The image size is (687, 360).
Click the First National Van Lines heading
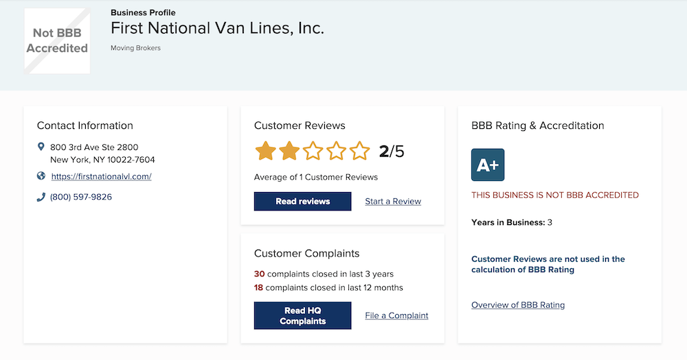(x=217, y=28)
